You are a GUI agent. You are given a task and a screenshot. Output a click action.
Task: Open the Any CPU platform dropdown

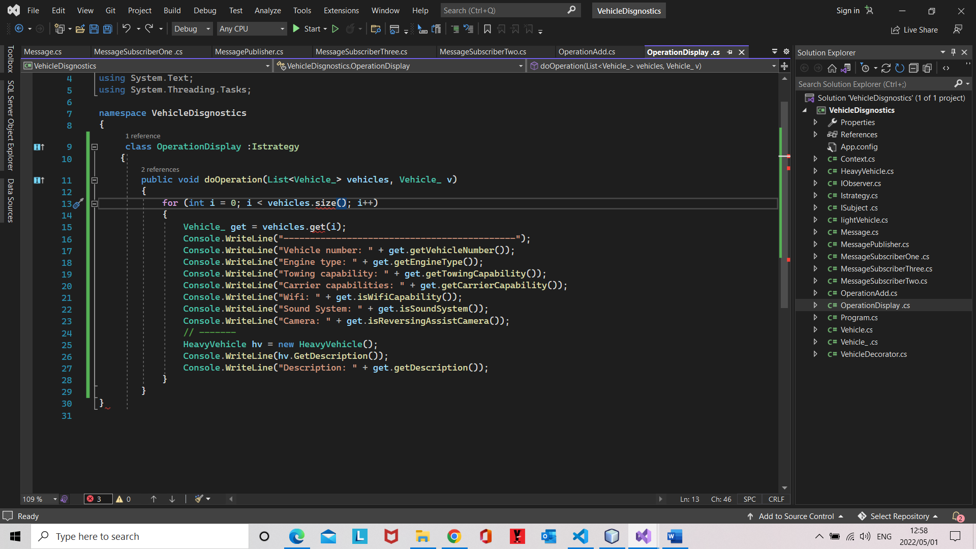coord(252,29)
